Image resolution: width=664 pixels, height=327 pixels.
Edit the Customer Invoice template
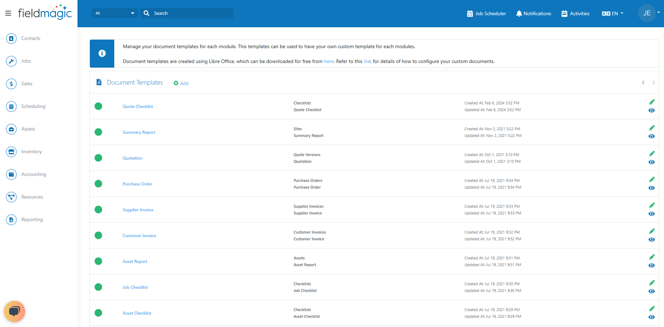(x=652, y=231)
